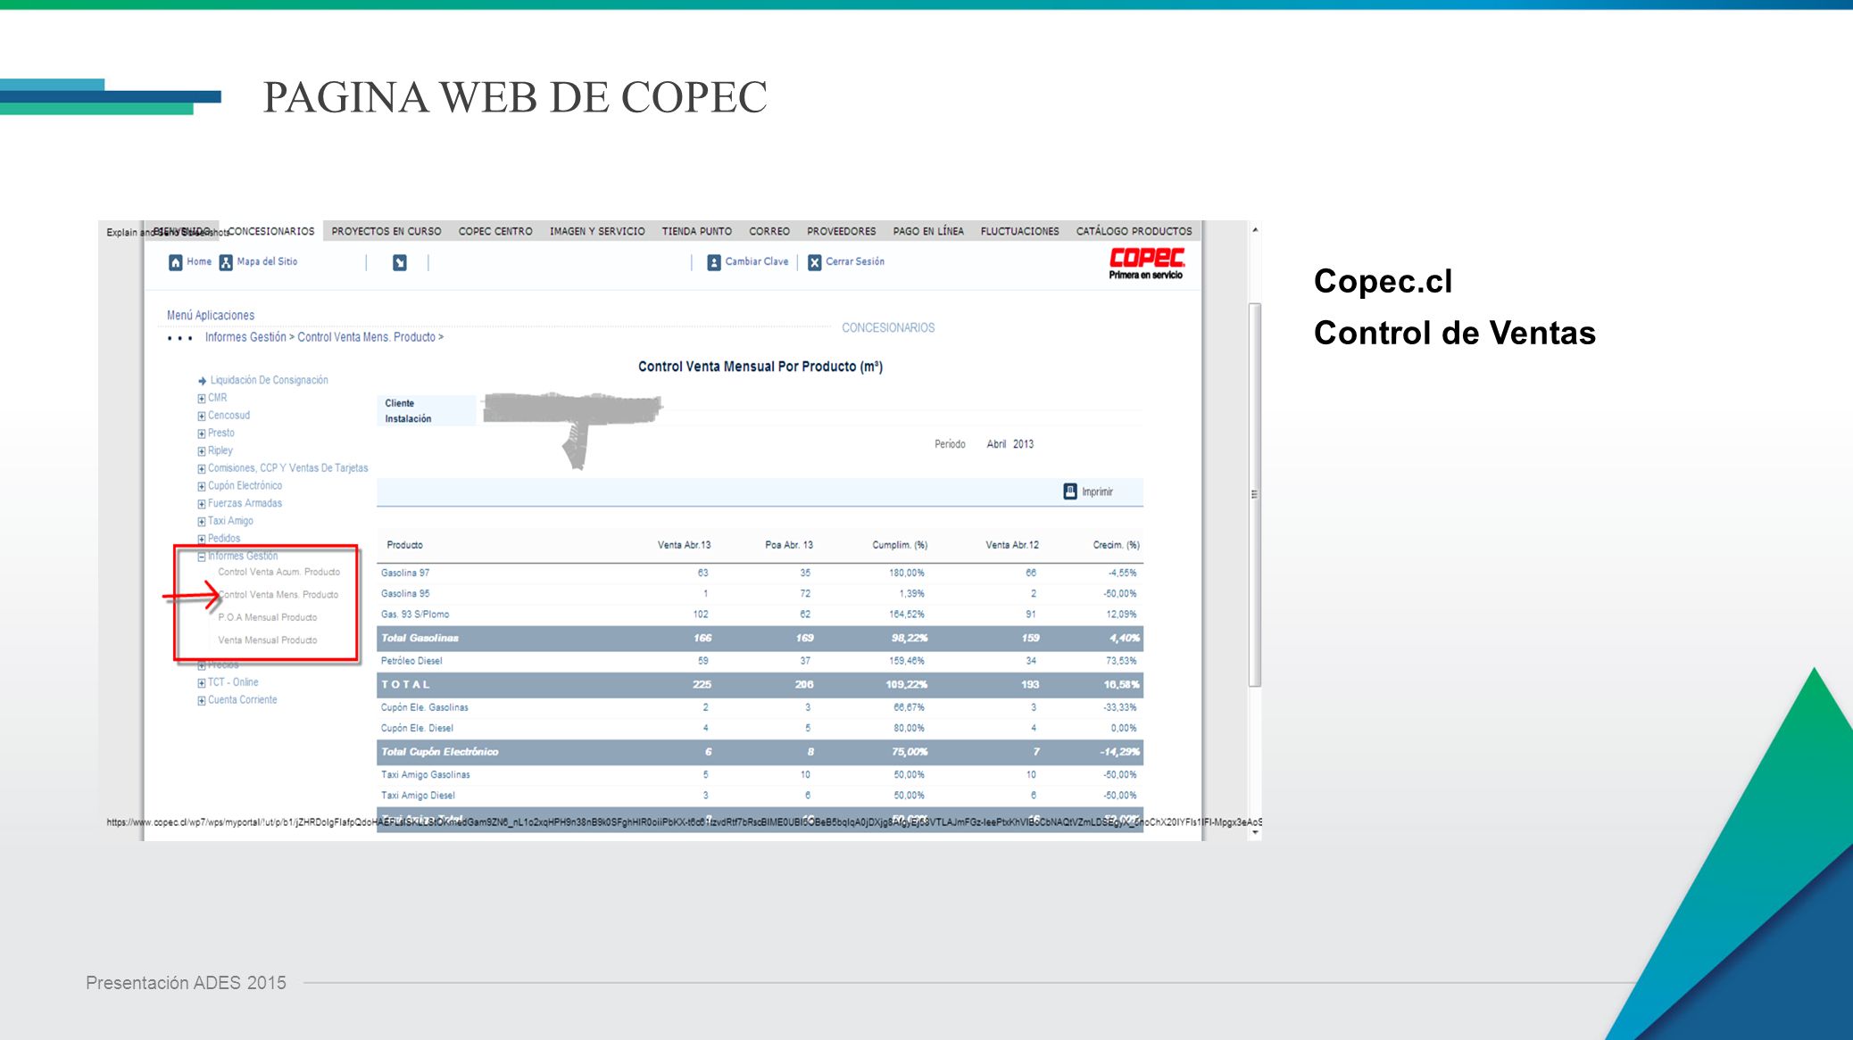Open the Correo tab
Screen dimensions: 1853x1040
pos(769,231)
